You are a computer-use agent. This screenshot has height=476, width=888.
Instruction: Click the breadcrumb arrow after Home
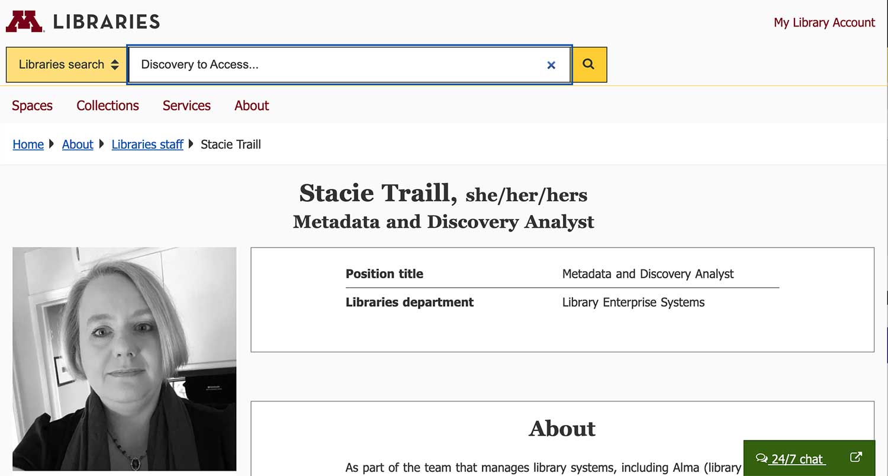pyautogui.click(x=52, y=144)
